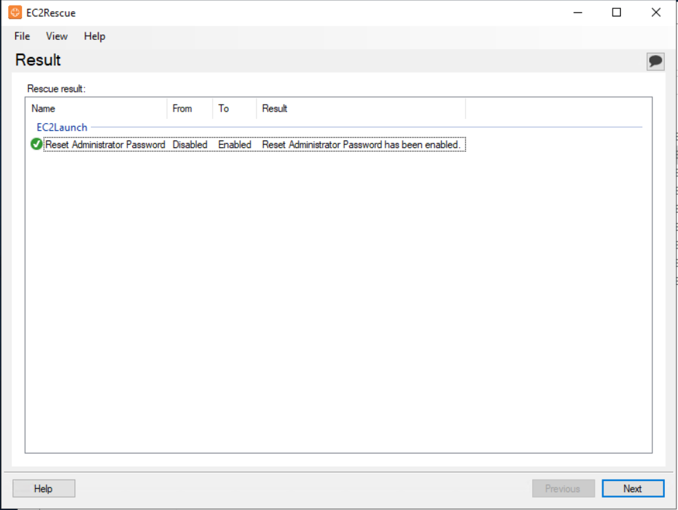Image resolution: width=678 pixels, height=510 pixels.
Task: Maximize the EC2Rescue window
Action: click(617, 12)
